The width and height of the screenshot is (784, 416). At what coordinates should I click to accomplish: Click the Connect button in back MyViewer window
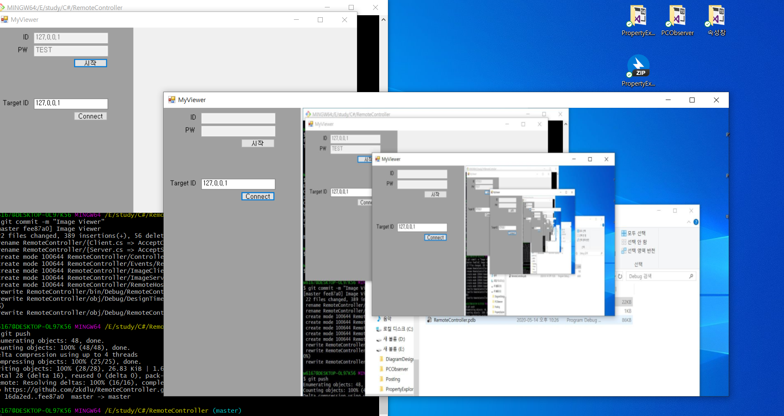[90, 116]
